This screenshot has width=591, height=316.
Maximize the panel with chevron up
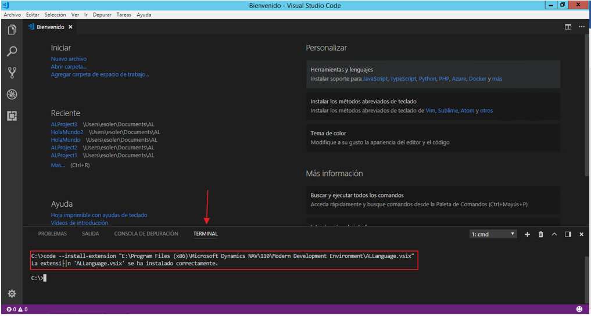554,234
